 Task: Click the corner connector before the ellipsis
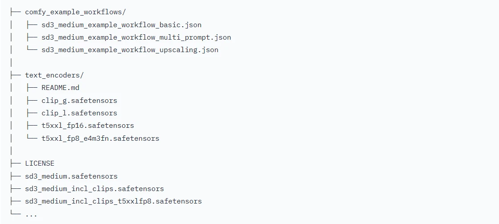(x=15, y=213)
